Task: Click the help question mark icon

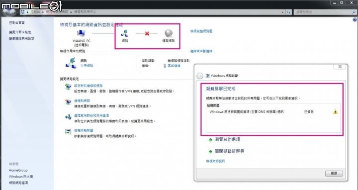Action: point(355,20)
